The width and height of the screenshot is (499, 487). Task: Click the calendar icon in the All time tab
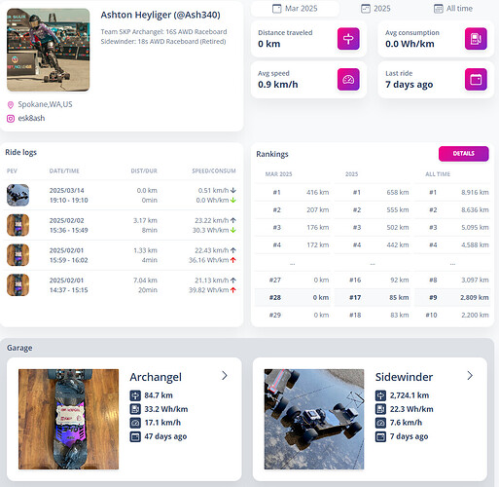(x=438, y=9)
